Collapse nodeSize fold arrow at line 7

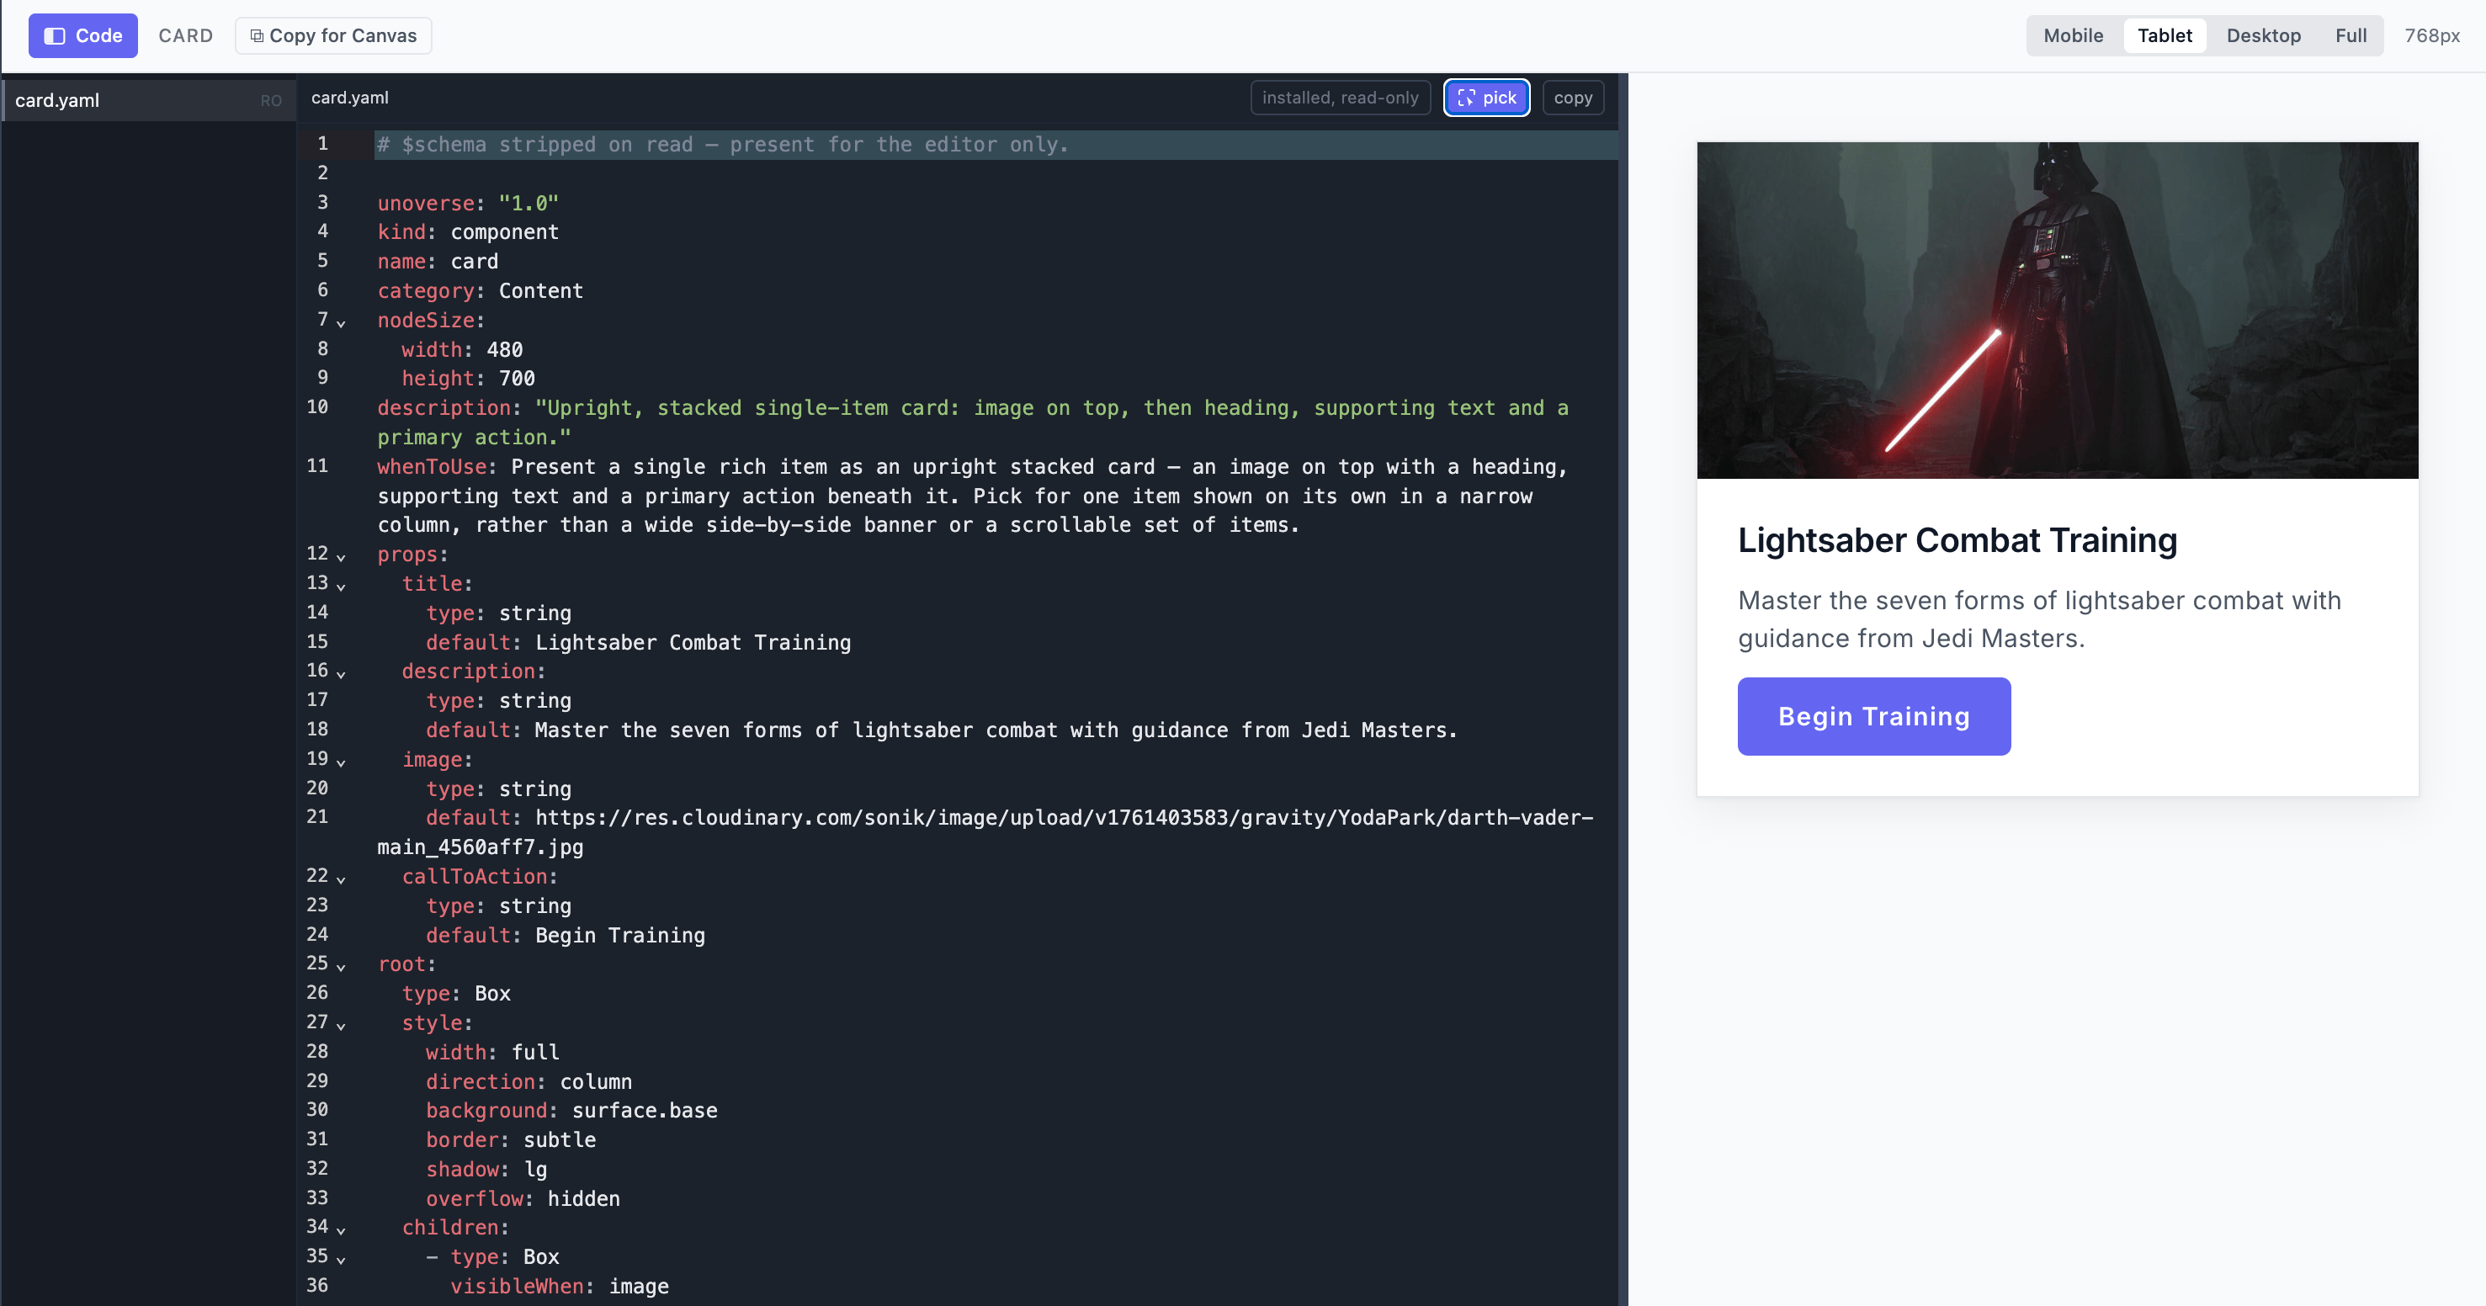341,323
